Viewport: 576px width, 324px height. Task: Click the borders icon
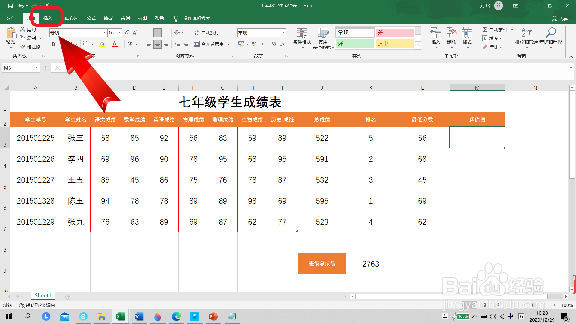(x=86, y=44)
